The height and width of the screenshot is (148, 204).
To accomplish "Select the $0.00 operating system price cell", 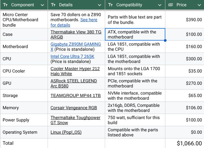I will (185, 132).
